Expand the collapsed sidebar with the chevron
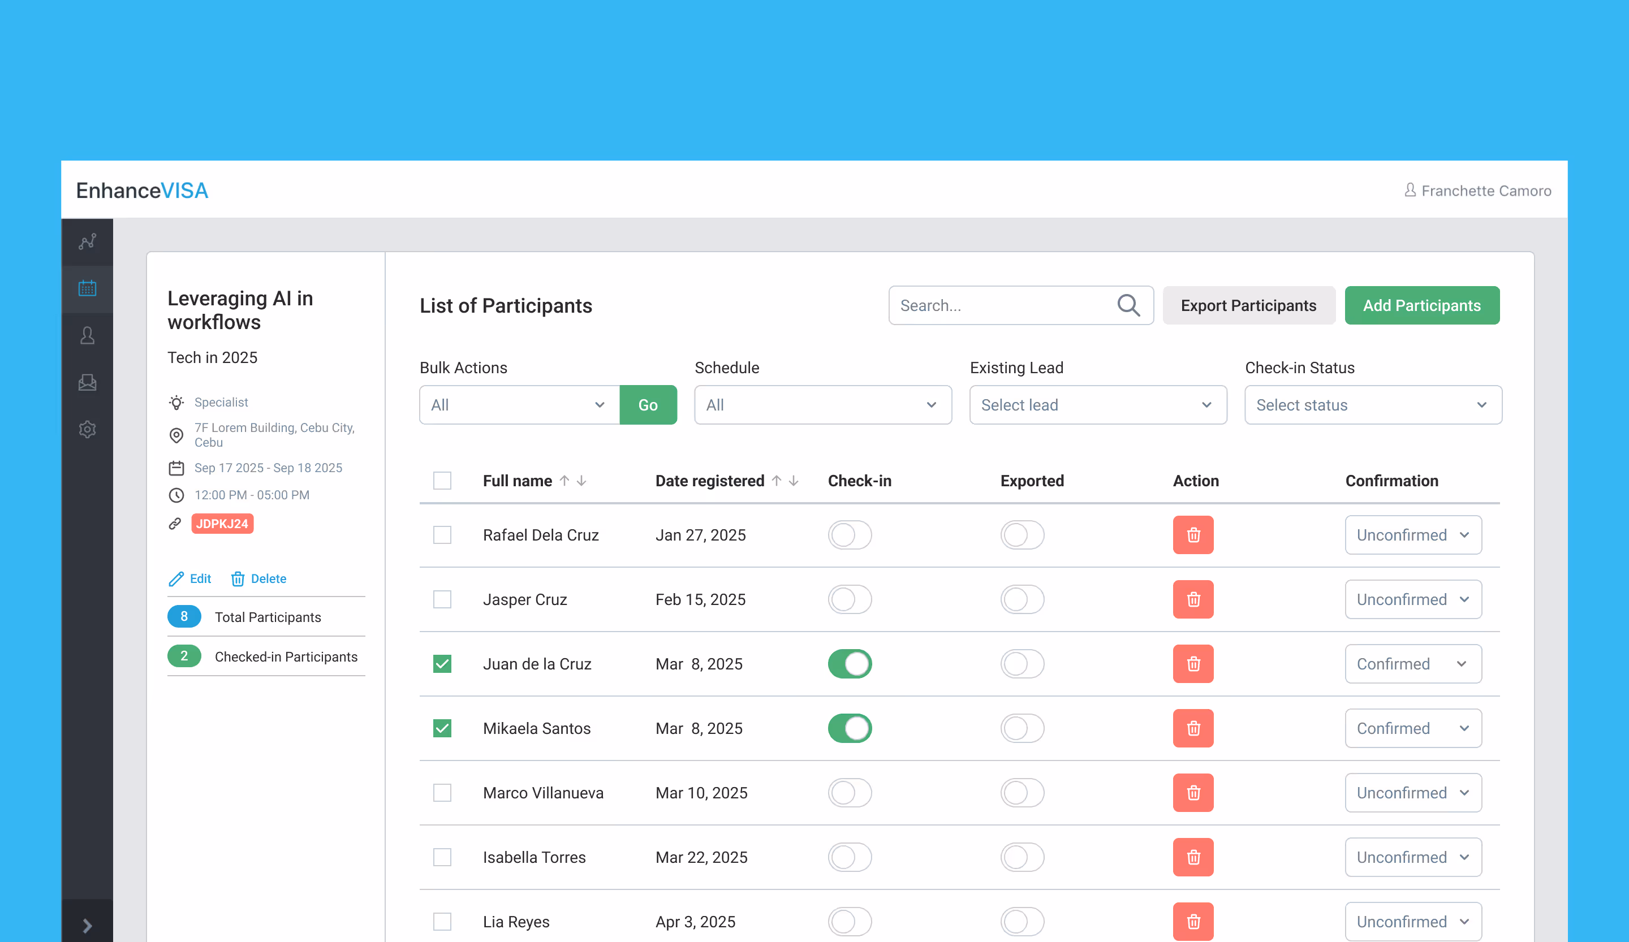 tap(87, 925)
